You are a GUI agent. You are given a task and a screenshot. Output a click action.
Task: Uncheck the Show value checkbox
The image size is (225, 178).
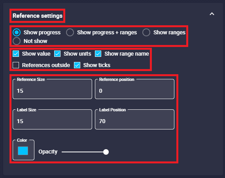[x=16, y=54]
